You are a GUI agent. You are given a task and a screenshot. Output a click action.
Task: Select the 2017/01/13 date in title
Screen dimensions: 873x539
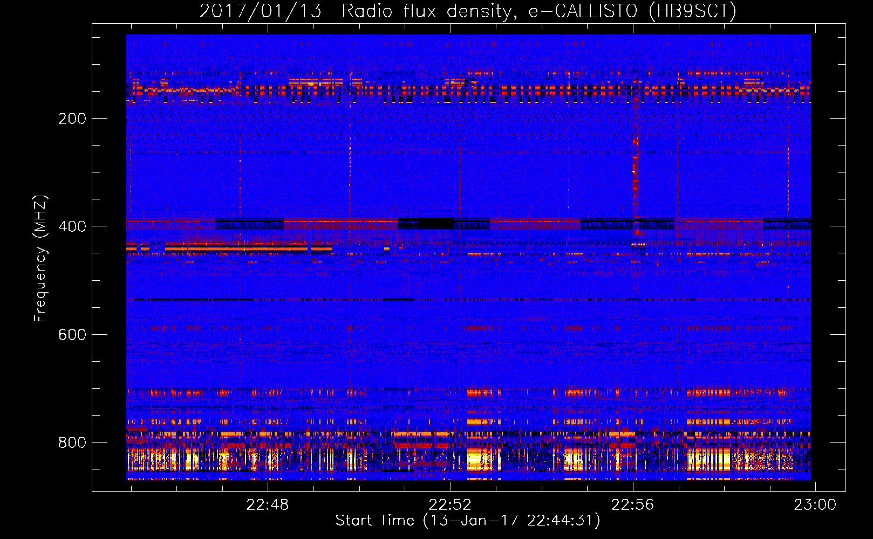pos(261,11)
